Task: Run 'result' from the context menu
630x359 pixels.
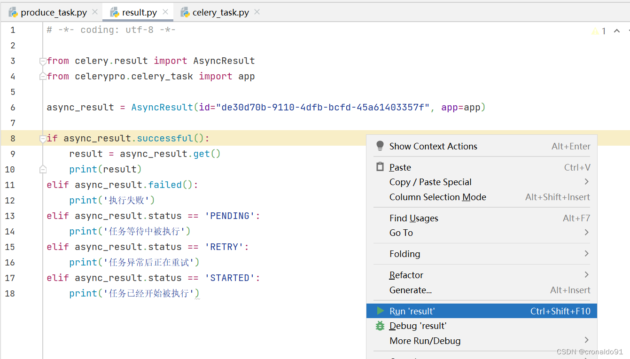Action: (x=482, y=311)
